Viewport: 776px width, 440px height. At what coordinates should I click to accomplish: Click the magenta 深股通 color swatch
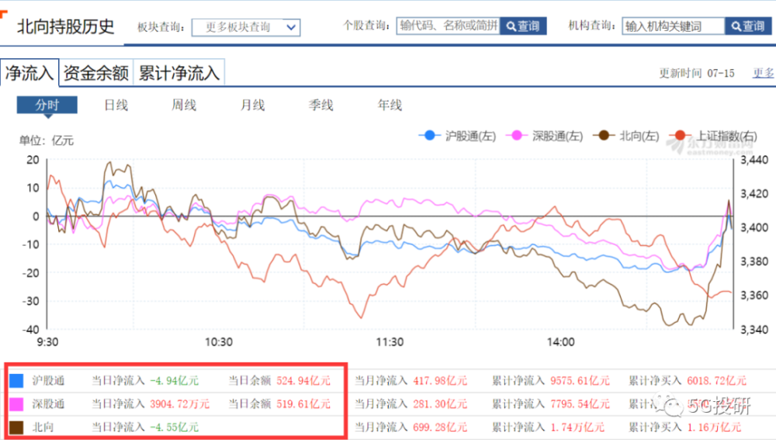(16, 404)
